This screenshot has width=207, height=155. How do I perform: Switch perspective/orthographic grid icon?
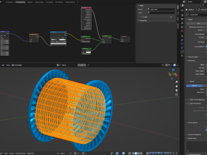pyautogui.click(x=176, y=94)
